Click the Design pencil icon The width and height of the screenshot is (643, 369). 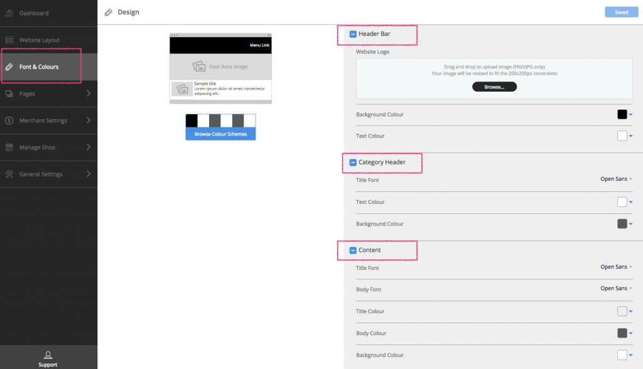(x=109, y=11)
